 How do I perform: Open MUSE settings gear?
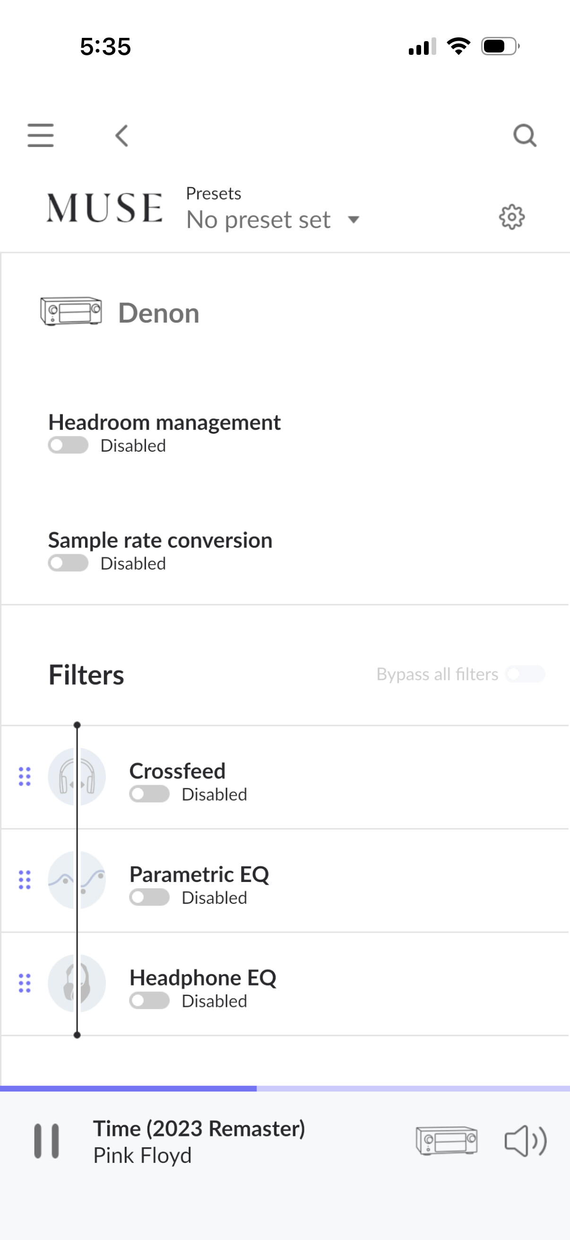[x=511, y=217]
